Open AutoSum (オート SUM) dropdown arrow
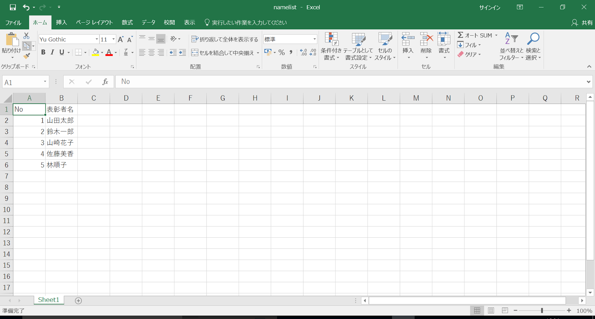595x319 pixels. (496, 35)
